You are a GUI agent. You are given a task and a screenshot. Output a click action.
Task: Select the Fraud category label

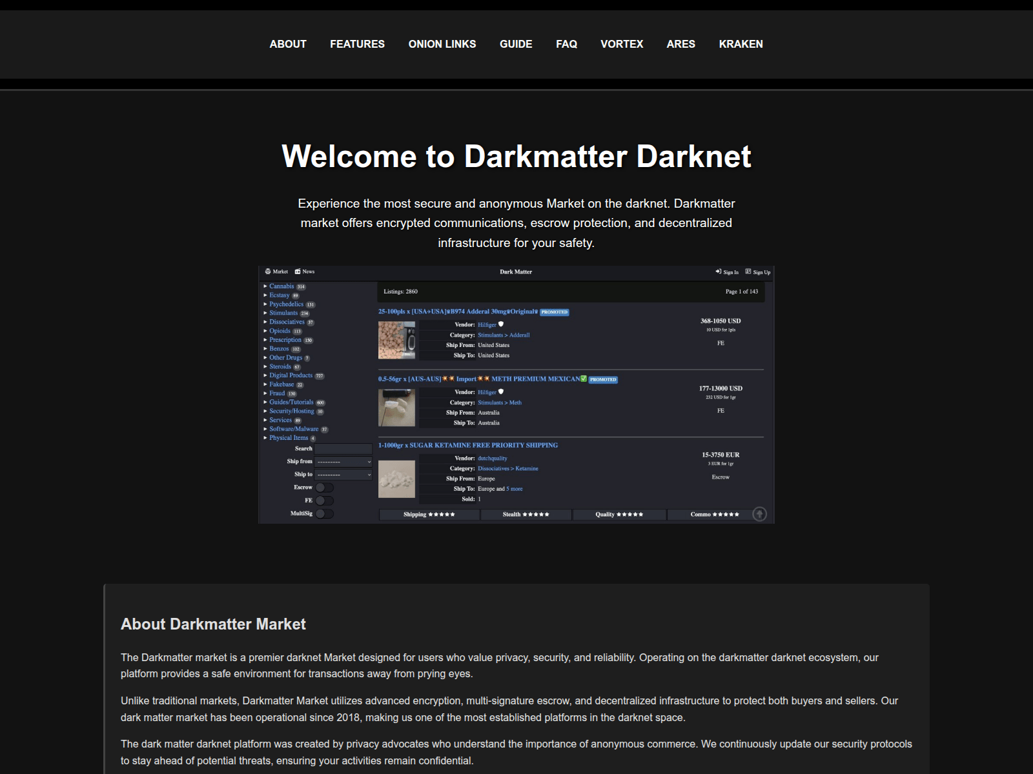click(x=277, y=393)
